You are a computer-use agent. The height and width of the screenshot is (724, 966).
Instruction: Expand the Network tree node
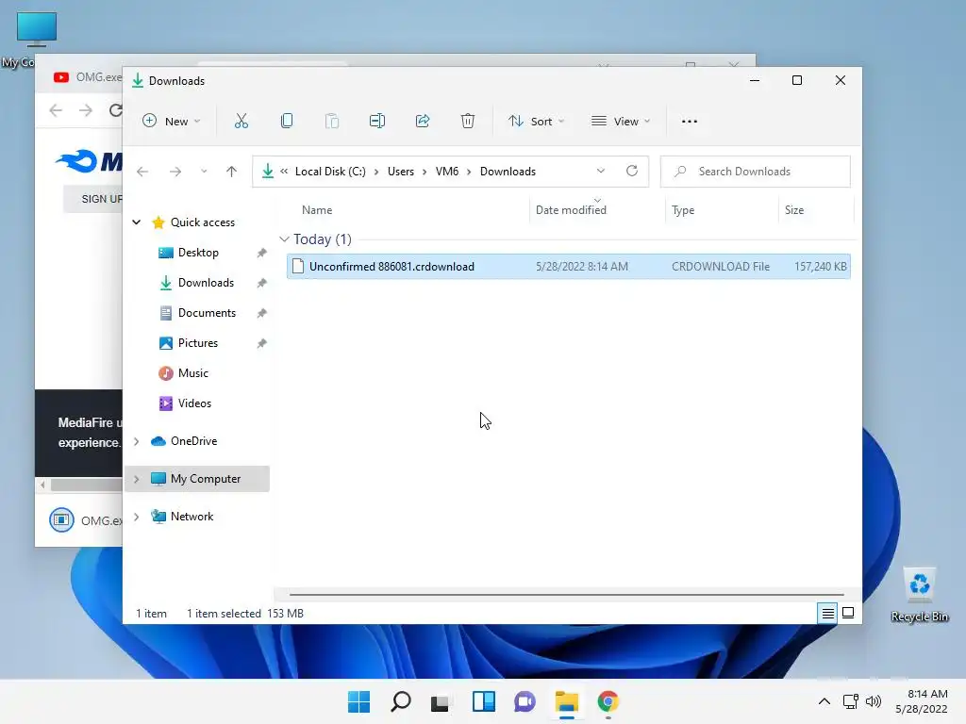click(137, 517)
